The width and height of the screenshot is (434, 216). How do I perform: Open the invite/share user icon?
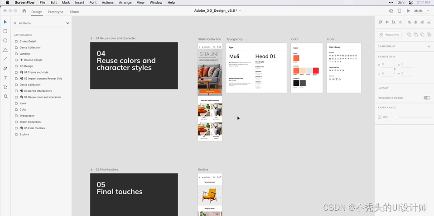point(391,11)
